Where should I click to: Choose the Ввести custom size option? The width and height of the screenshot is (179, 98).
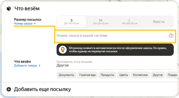tap(159, 22)
